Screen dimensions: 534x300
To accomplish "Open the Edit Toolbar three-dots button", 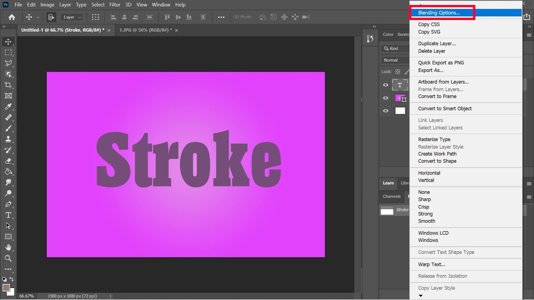I will click(8, 269).
